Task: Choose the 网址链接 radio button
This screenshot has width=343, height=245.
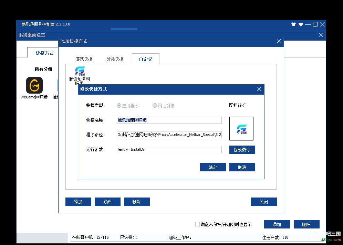Action: [x=164, y=106]
